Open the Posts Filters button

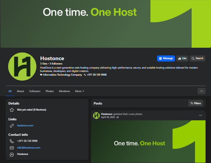[195, 103]
